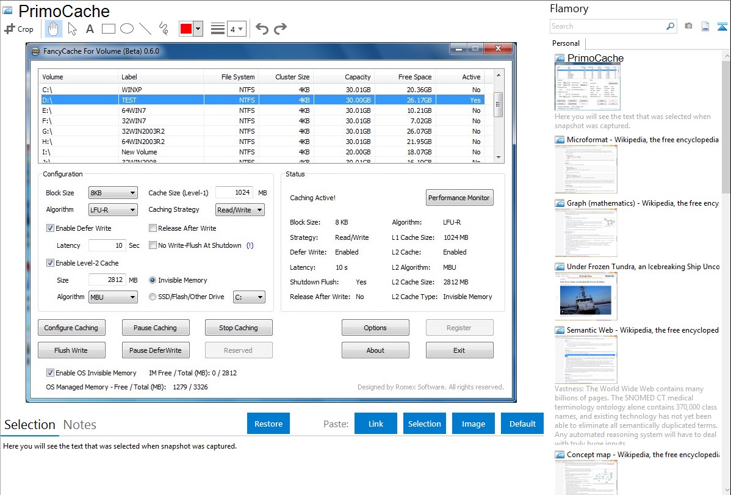Activate the hand pan tool
The width and height of the screenshot is (731, 495).
click(53, 29)
